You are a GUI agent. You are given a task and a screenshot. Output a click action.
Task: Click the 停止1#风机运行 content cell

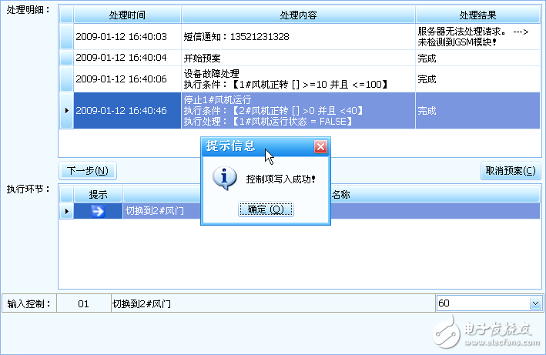click(298, 111)
